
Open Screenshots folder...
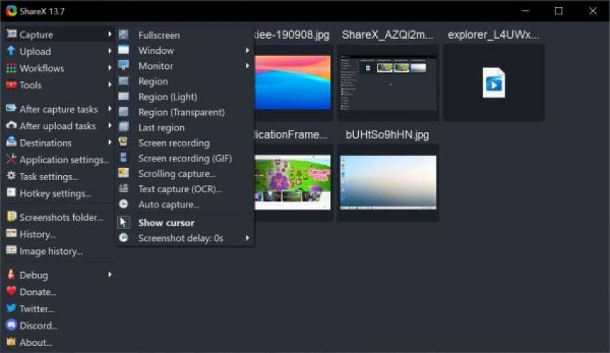58,217
